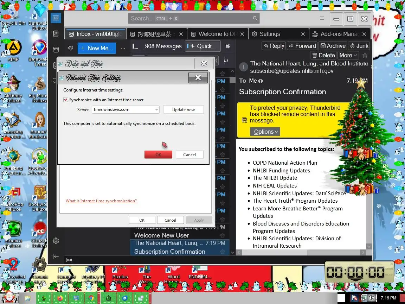Open the Mail space in Thunderbird sidebar
Viewport: 405px width, 304px height.
[x=56, y=18]
